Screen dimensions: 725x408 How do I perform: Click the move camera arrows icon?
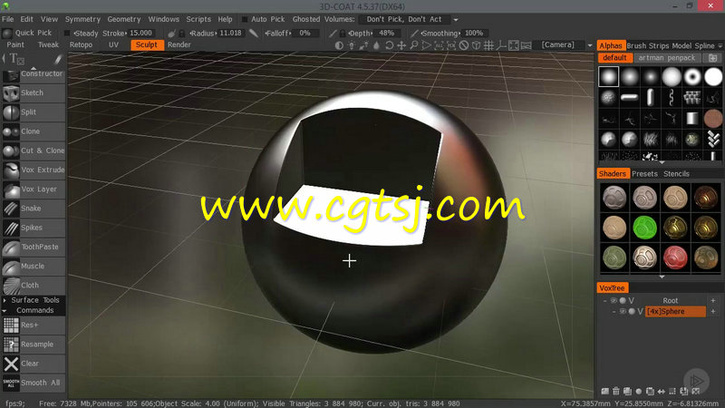pyautogui.click(x=401, y=45)
